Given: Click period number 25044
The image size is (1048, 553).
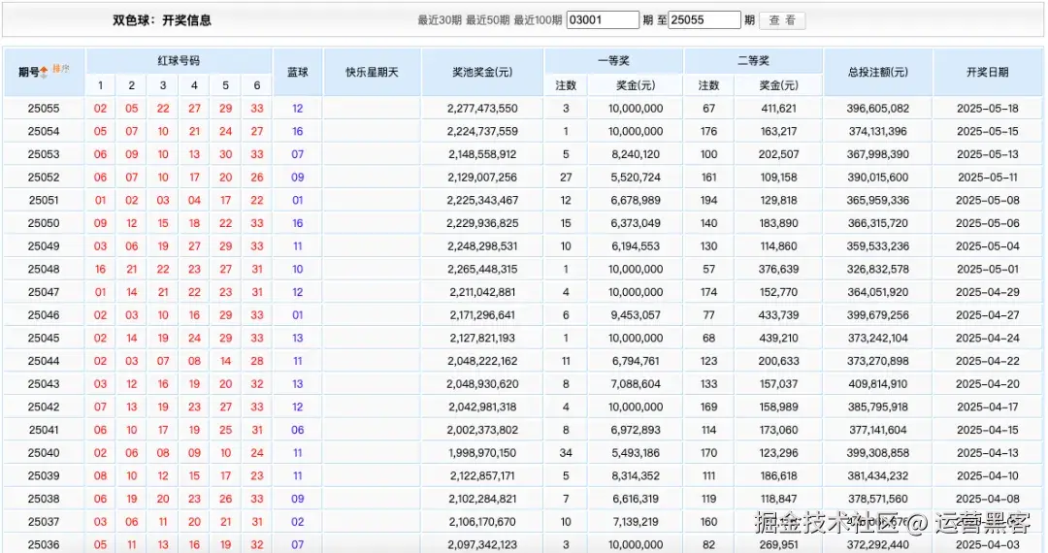Looking at the screenshot, I should (44, 361).
